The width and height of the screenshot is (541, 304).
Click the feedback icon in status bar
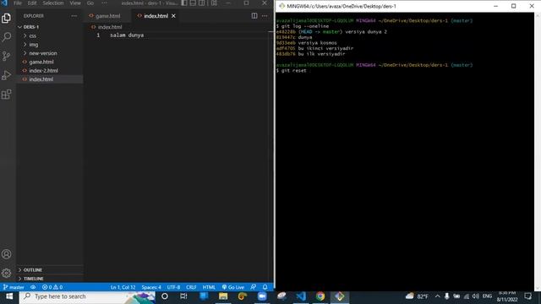point(254,287)
